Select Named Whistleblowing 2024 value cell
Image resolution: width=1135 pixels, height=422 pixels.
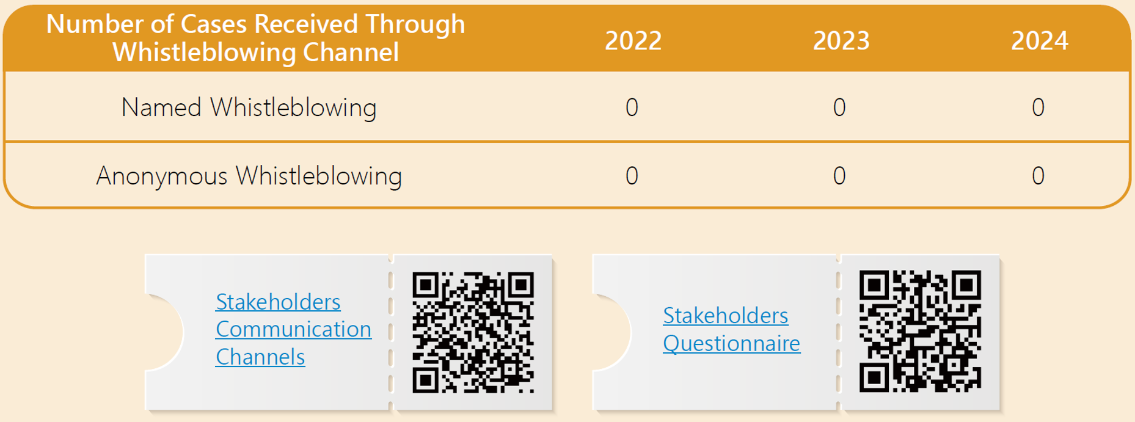tap(1038, 107)
